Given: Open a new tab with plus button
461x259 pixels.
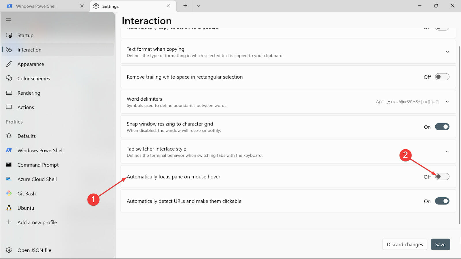Looking at the screenshot, I should (185, 6).
